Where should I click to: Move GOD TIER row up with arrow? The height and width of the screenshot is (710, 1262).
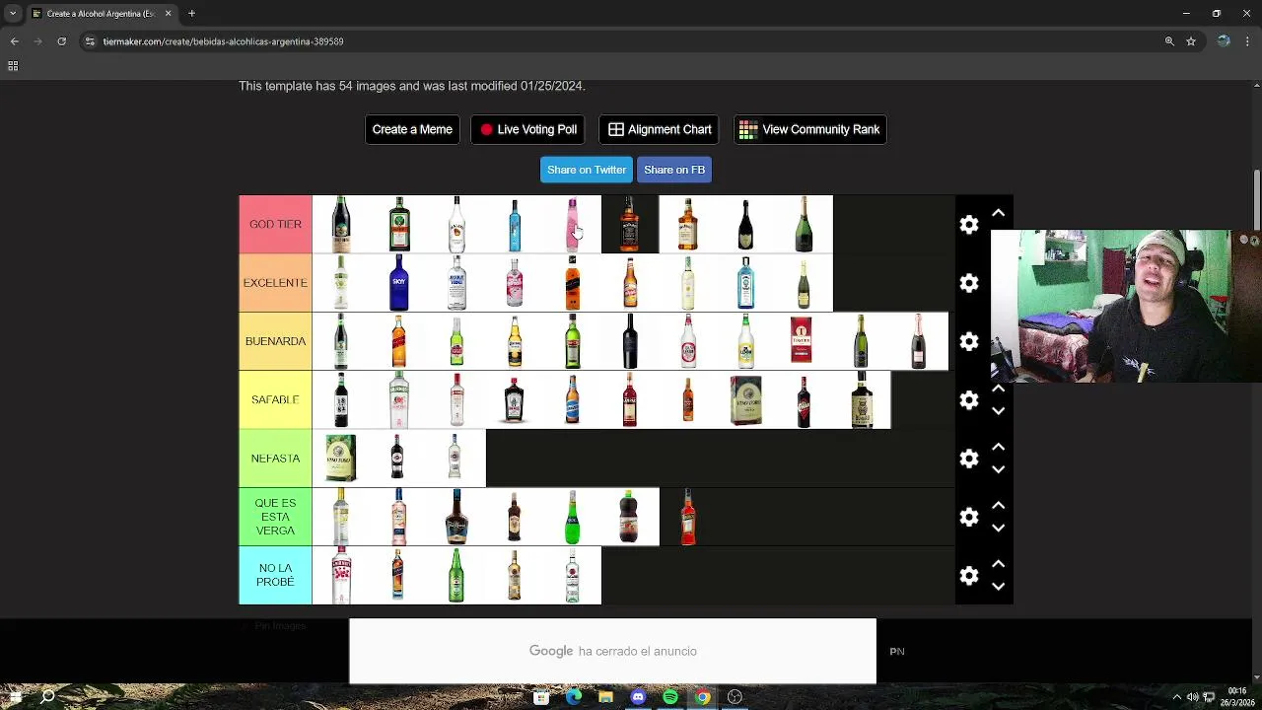coord(998,213)
